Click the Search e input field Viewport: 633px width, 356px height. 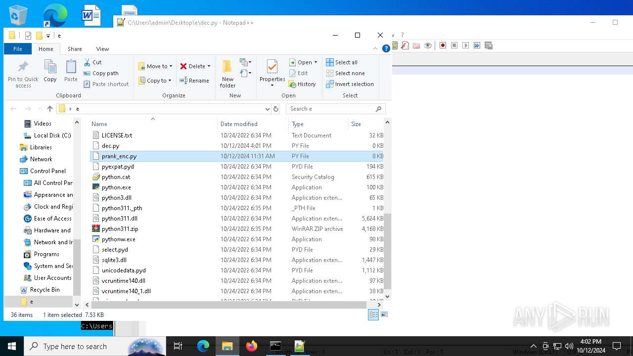point(331,109)
